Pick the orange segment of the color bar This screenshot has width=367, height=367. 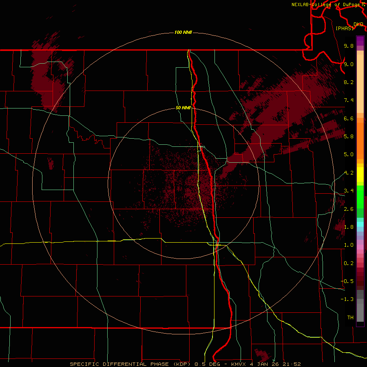(360, 140)
